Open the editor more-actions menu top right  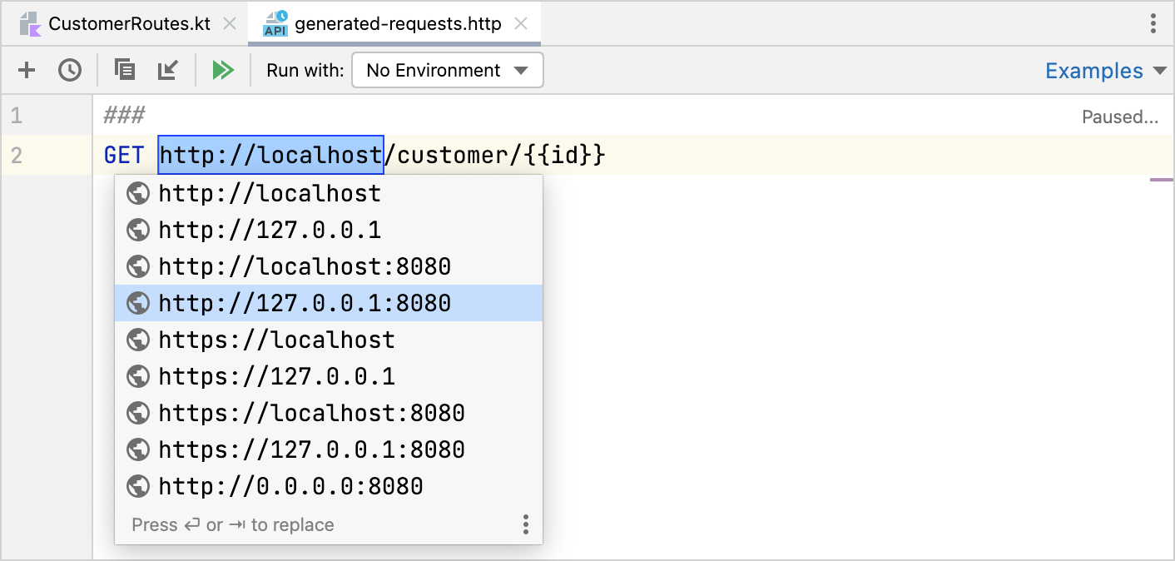(x=1154, y=23)
